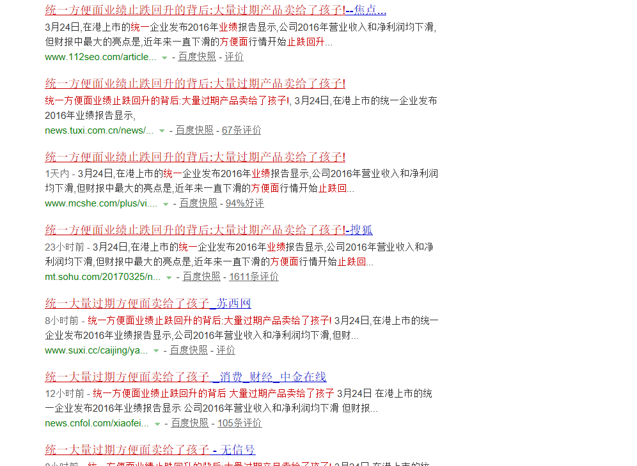Open 百度快照 for the suxi.cc result
Screen dimensions: 637x466
[x=189, y=350]
